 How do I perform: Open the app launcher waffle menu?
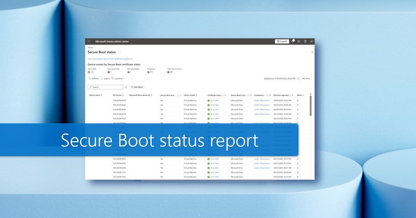[x=88, y=41]
